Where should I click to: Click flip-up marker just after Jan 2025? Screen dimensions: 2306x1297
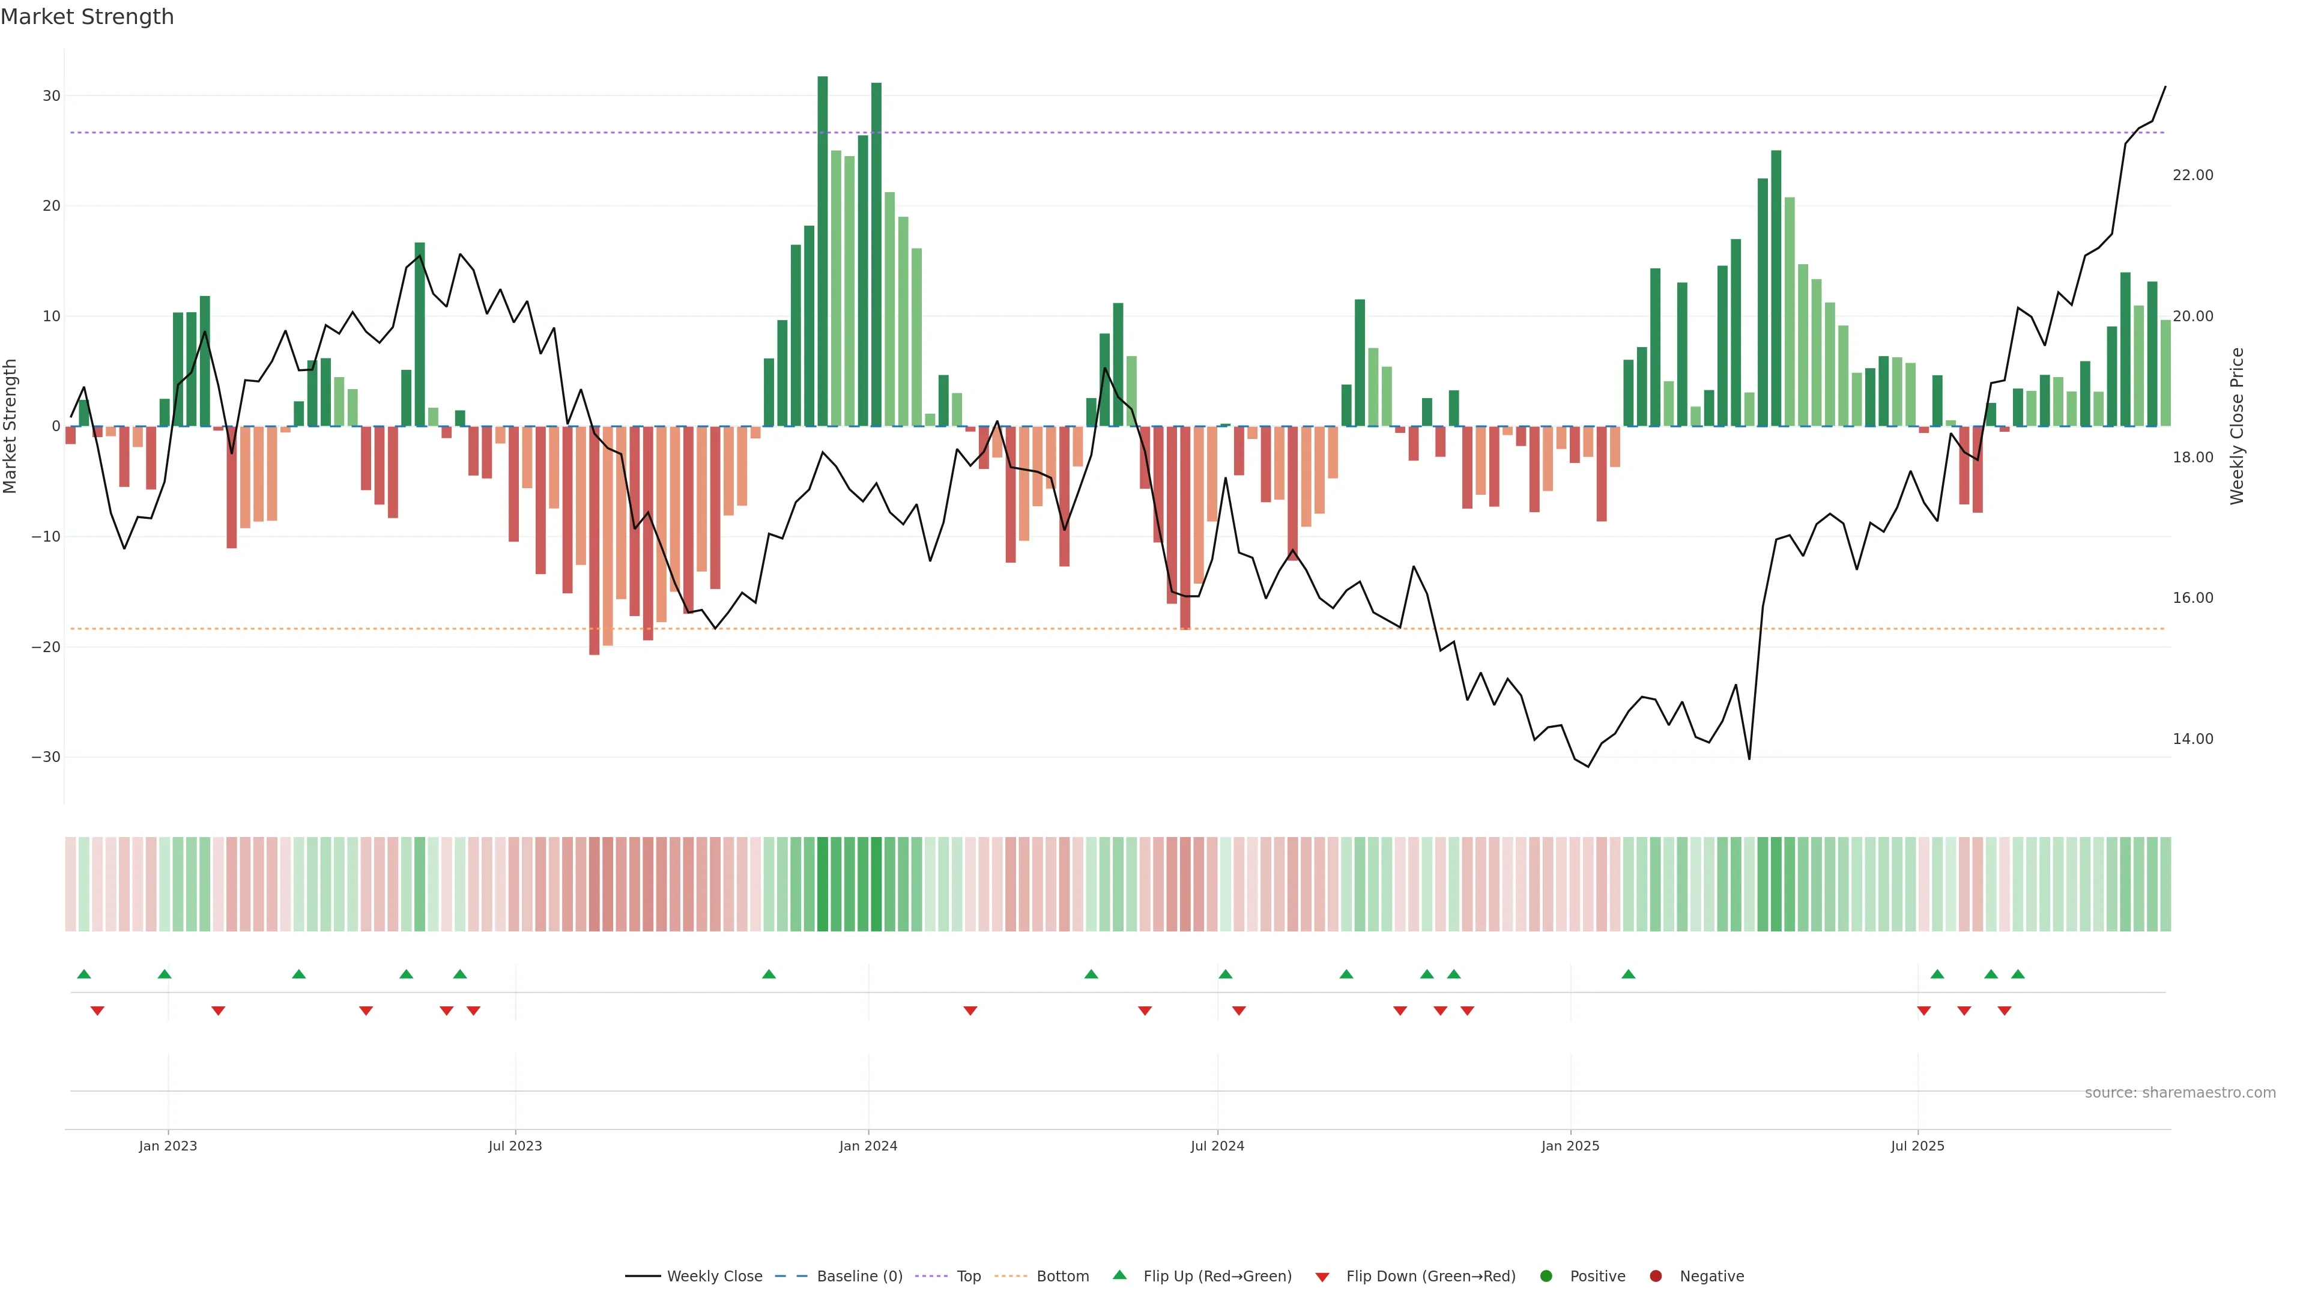pyautogui.click(x=1629, y=974)
